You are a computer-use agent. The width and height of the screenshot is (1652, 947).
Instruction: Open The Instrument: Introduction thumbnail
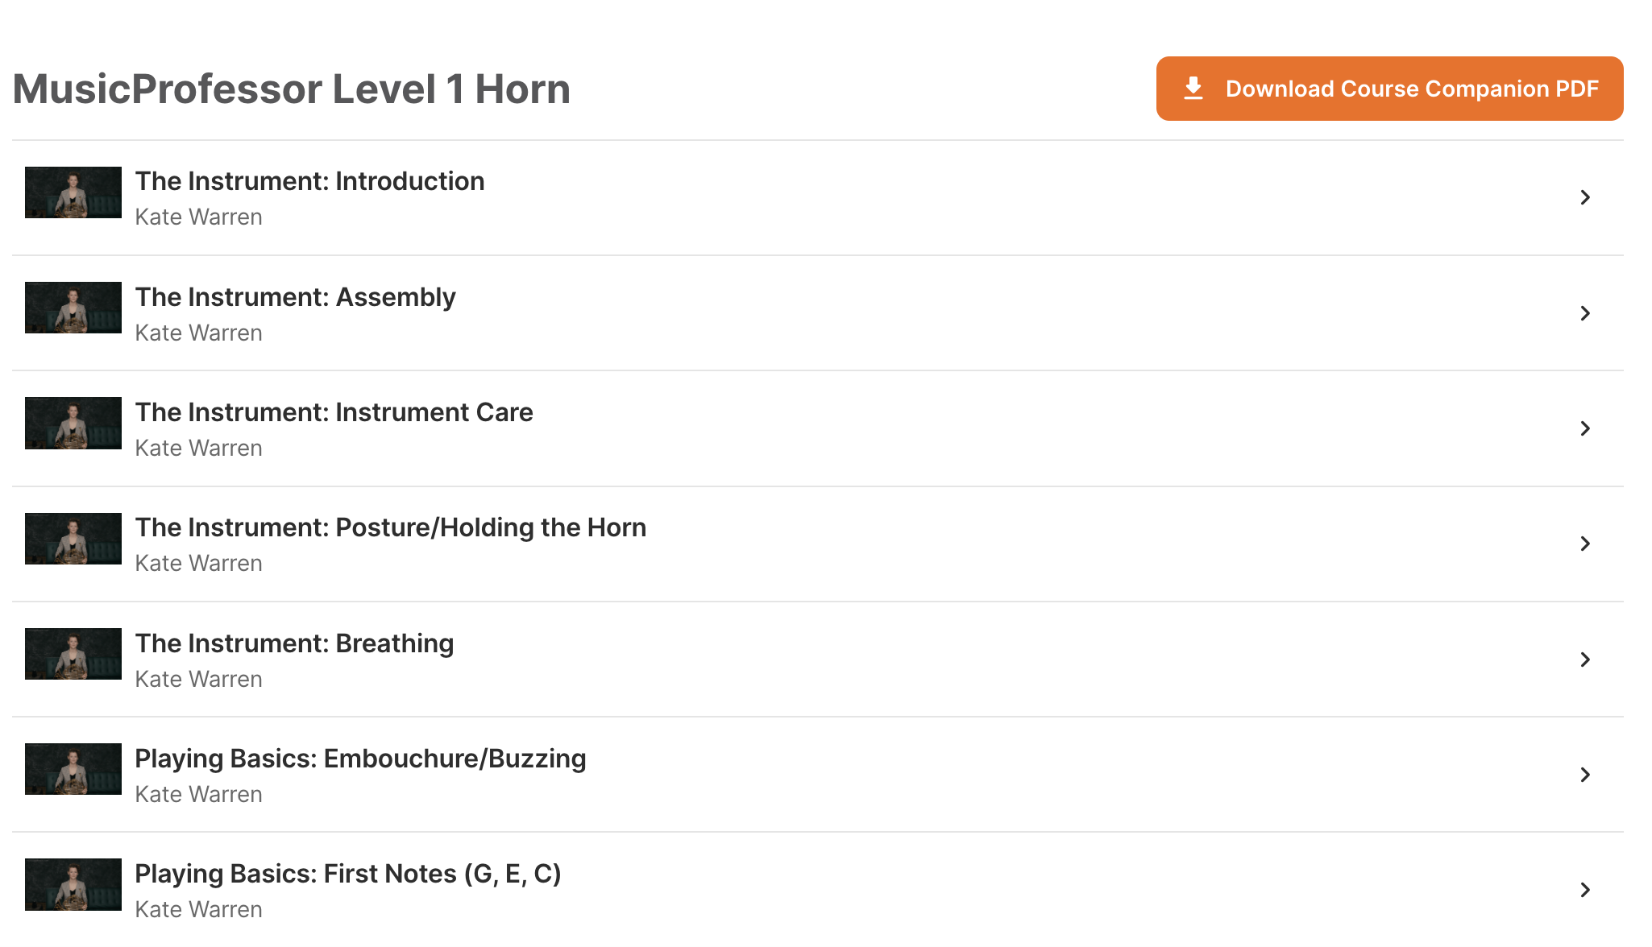point(73,192)
